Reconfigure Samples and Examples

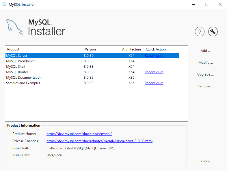click(154, 83)
